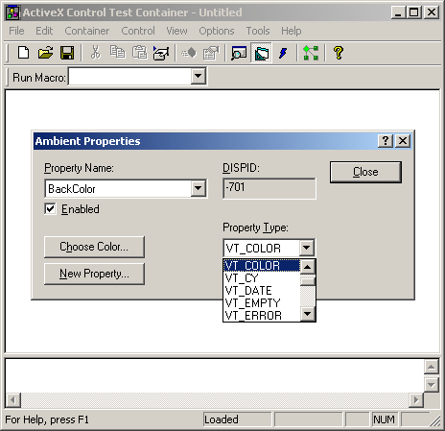This screenshot has height=431, width=445.
Task: Select VT_CY from the type list
Action: tap(262, 278)
